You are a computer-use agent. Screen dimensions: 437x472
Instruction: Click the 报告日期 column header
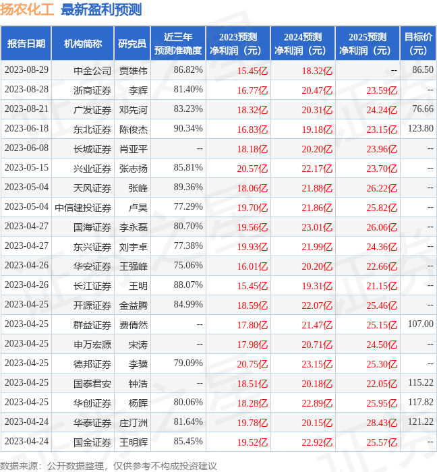click(x=26, y=44)
